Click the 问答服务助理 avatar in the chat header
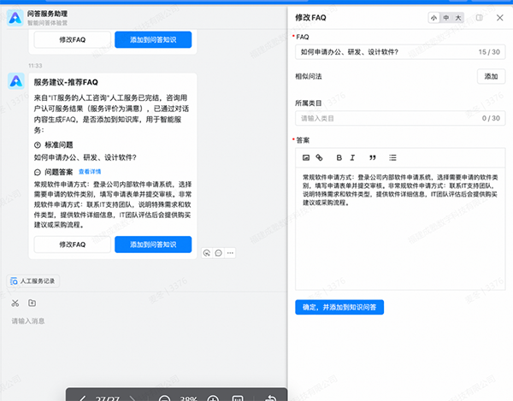This screenshot has width=513, height=401. coord(15,18)
